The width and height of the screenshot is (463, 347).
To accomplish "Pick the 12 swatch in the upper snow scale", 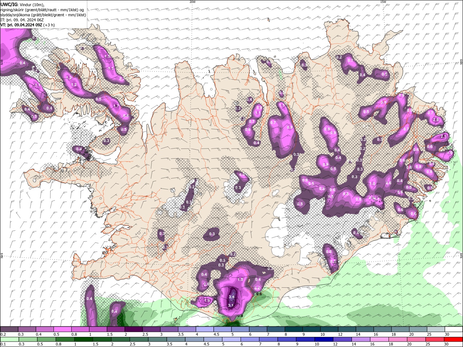I will point(347,329).
